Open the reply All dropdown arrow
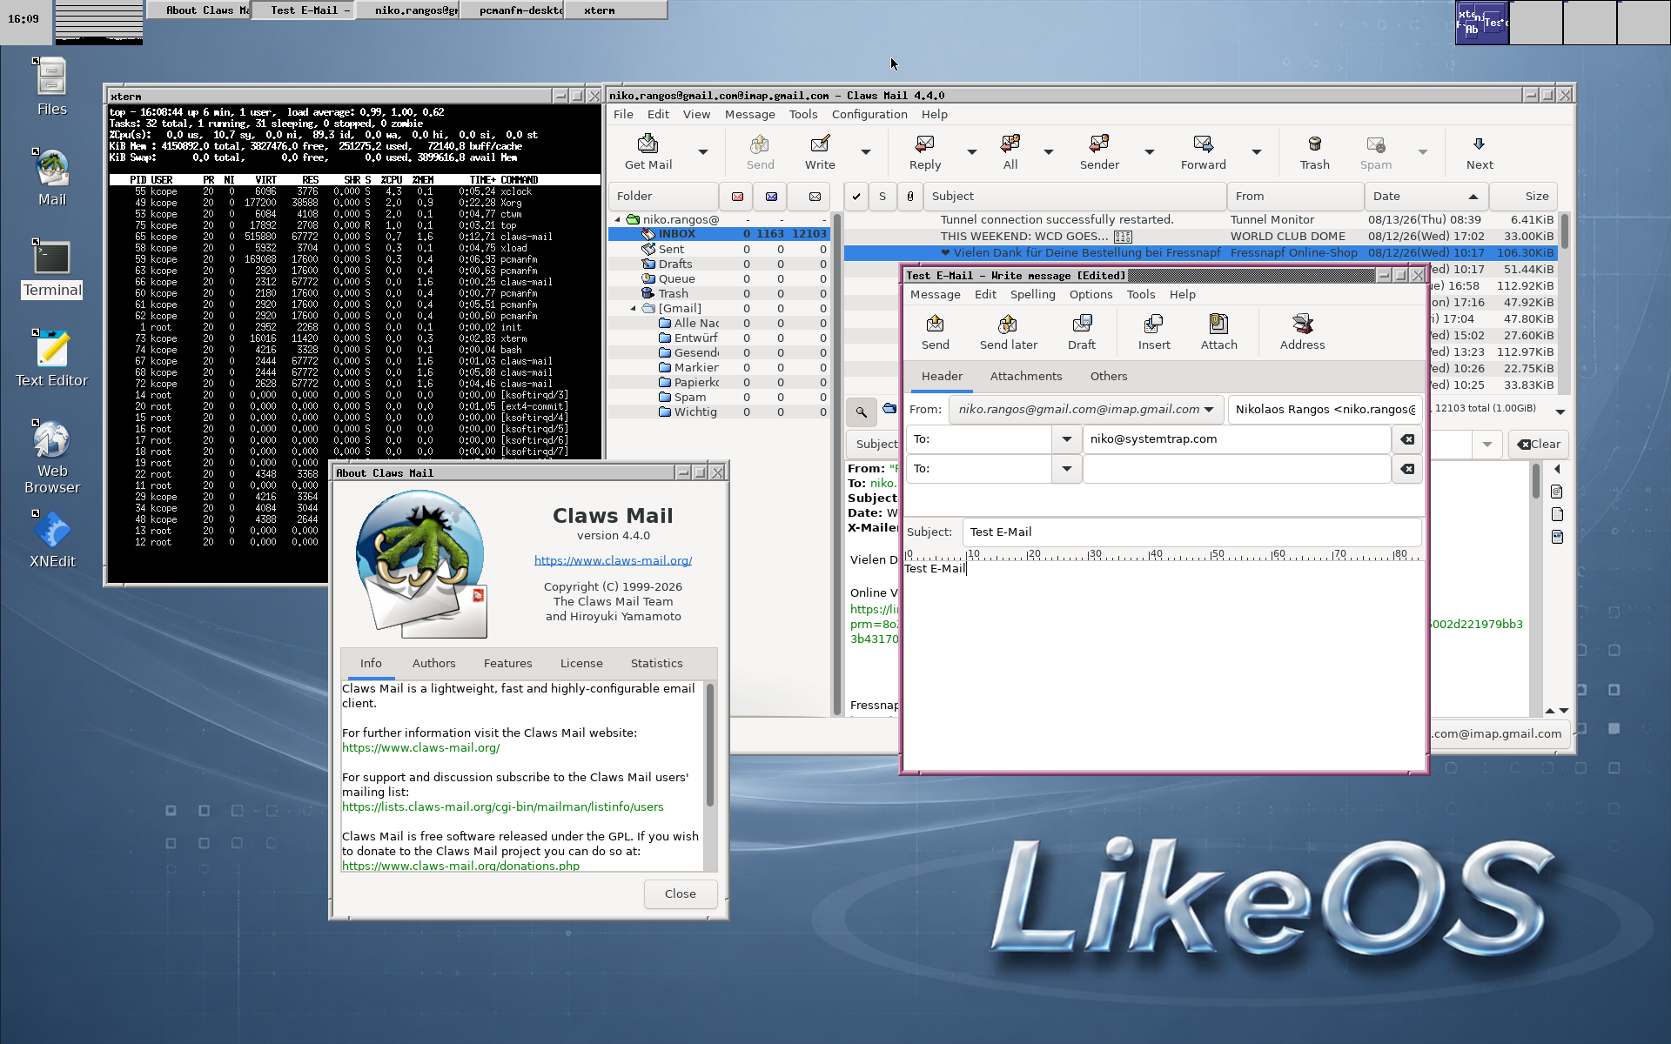The height and width of the screenshot is (1044, 1671). click(1049, 152)
